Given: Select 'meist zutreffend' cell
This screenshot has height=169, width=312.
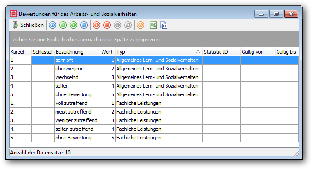Looking at the screenshot, I should [77, 112].
